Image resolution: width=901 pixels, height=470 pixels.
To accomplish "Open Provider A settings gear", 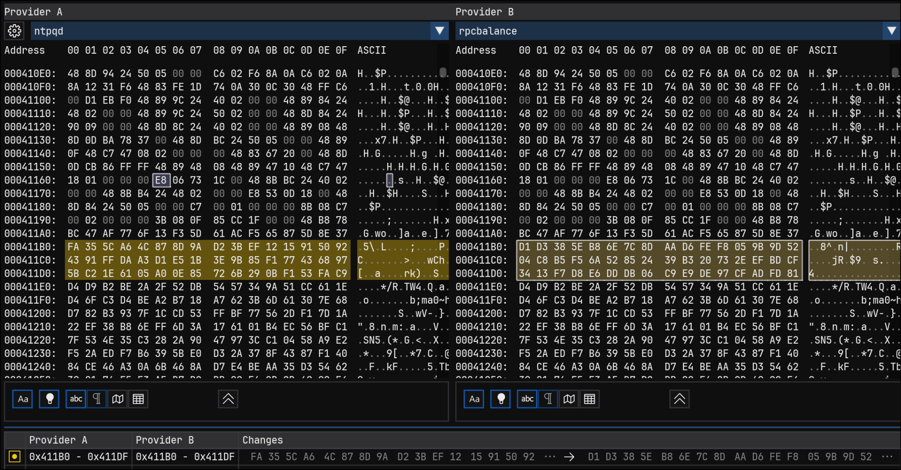I will [x=15, y=31].
